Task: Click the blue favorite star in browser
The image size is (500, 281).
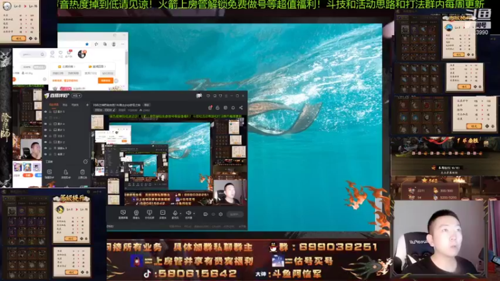Action: click(x=87, y=44)
